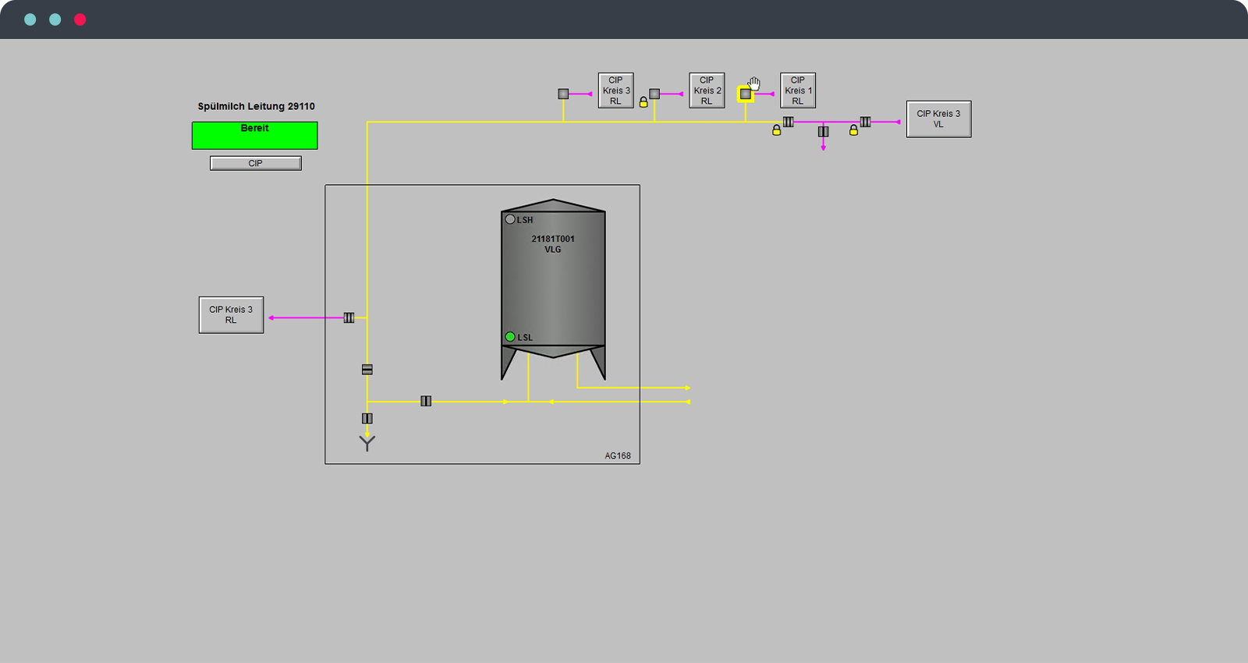Screen dimensions: 1248x663
Task: Select the square valve left of CIP Kreis 2 RL
Action: point(654,94)
